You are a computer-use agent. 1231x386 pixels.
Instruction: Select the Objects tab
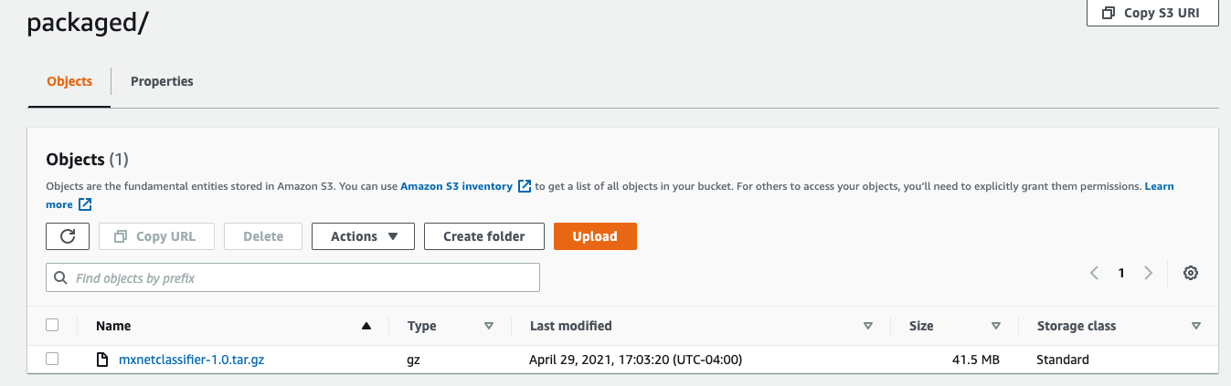(69, 81)
